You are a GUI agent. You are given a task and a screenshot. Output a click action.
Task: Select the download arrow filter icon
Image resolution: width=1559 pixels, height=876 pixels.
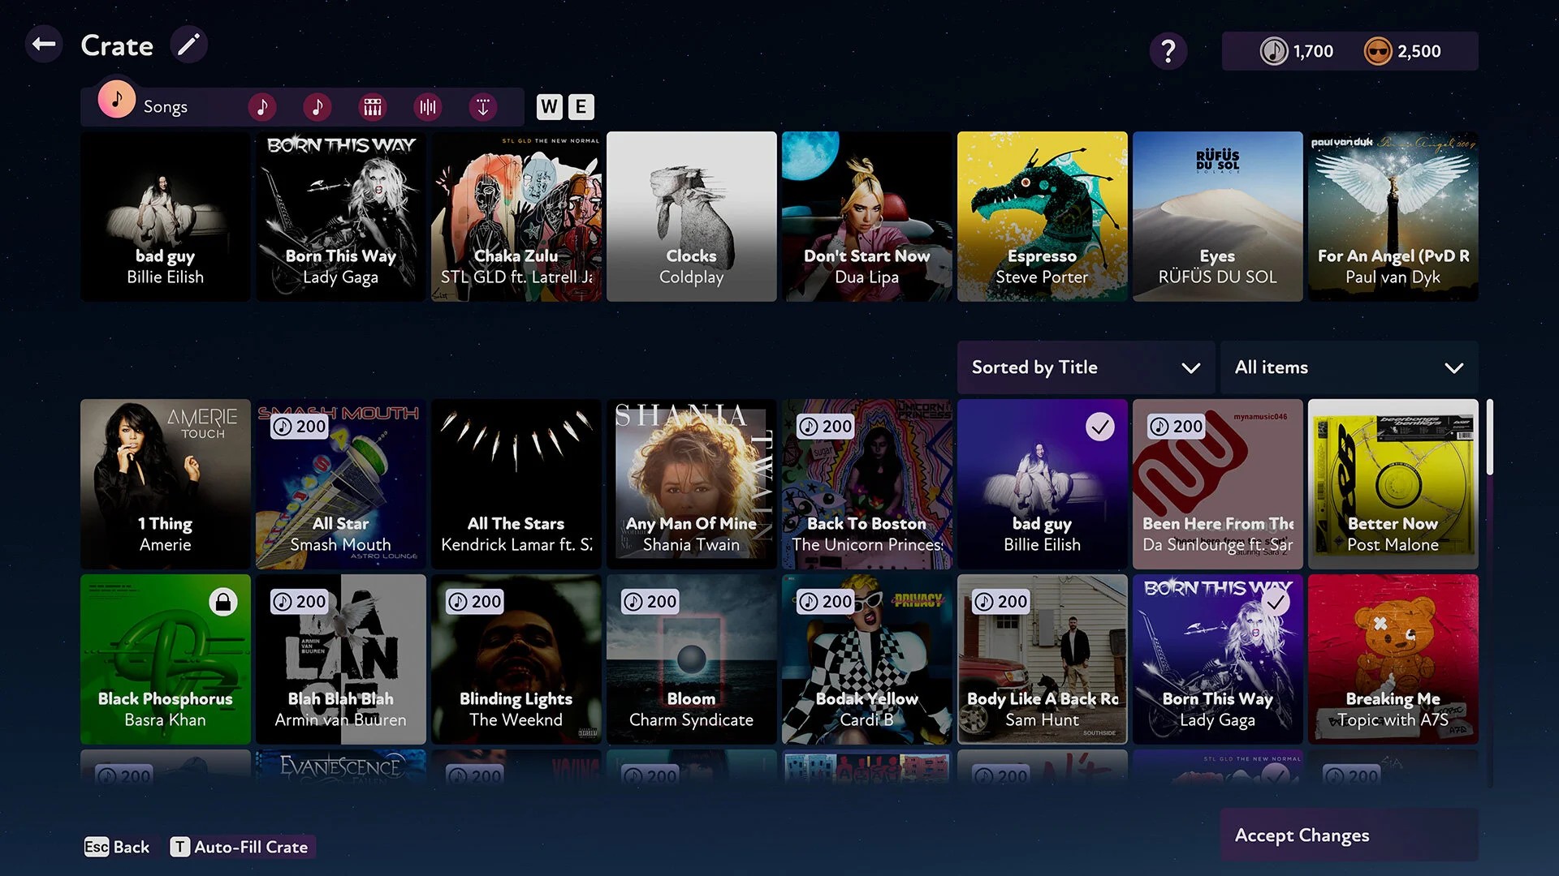tap(482, 106)
